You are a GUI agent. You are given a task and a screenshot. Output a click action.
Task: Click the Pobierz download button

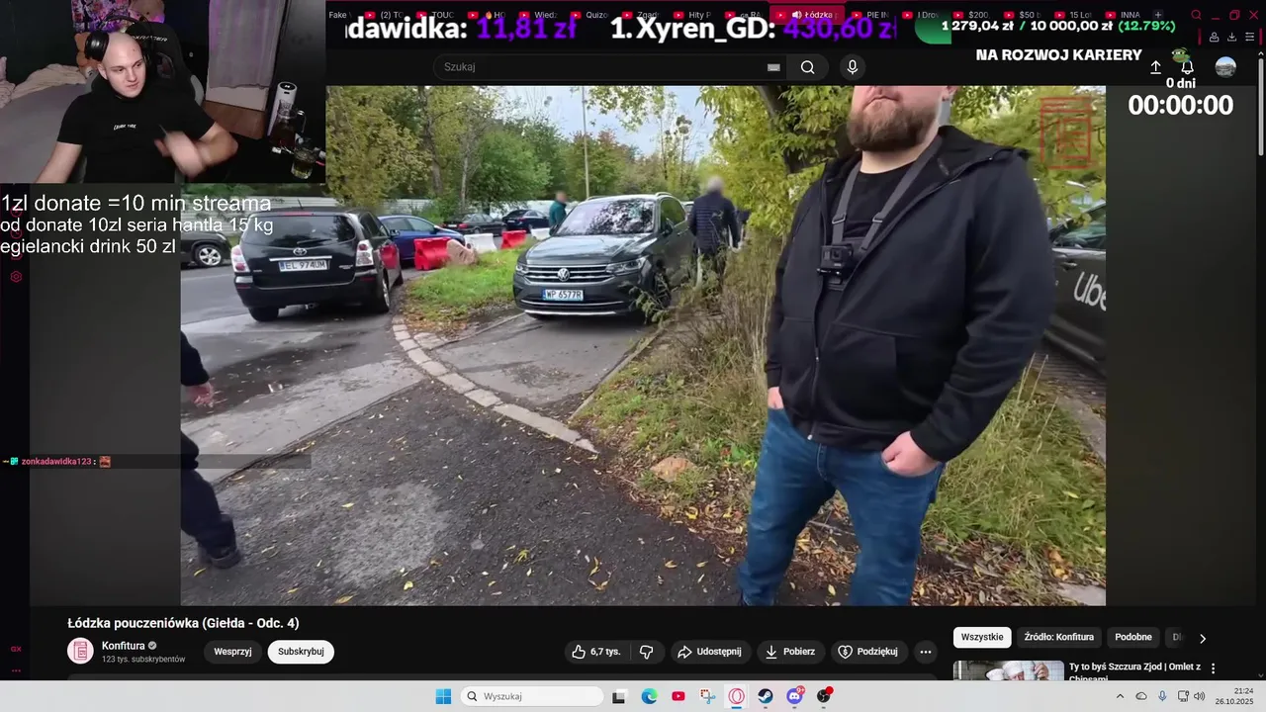pos(790,652)
